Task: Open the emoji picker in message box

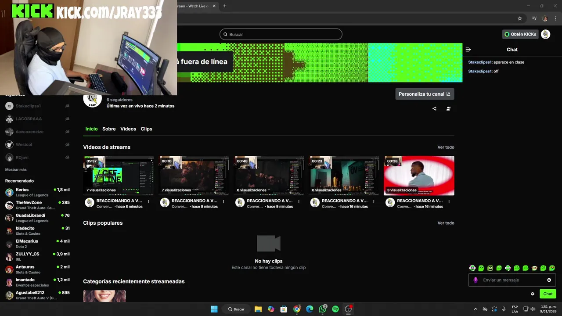Action: pos(549,280)
